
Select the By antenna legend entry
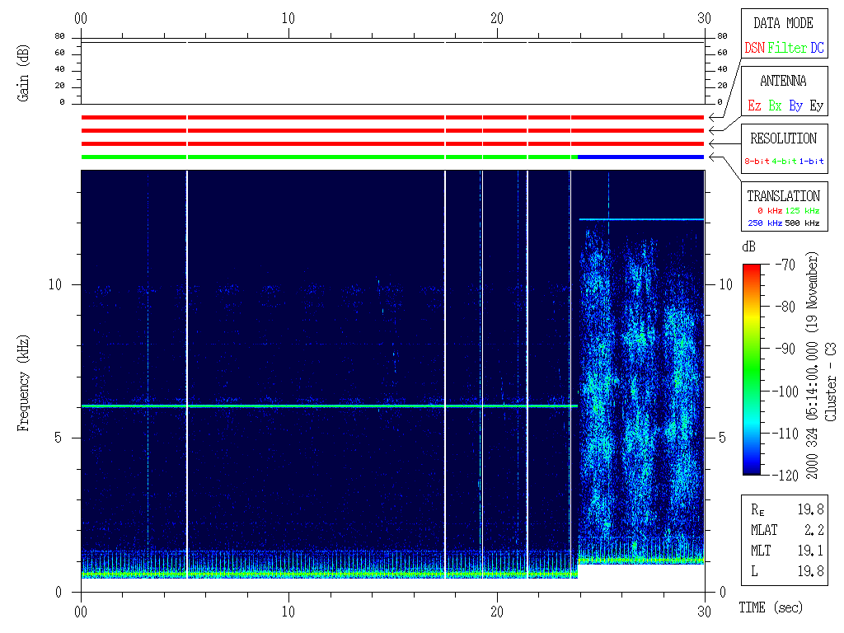(795, 106)
